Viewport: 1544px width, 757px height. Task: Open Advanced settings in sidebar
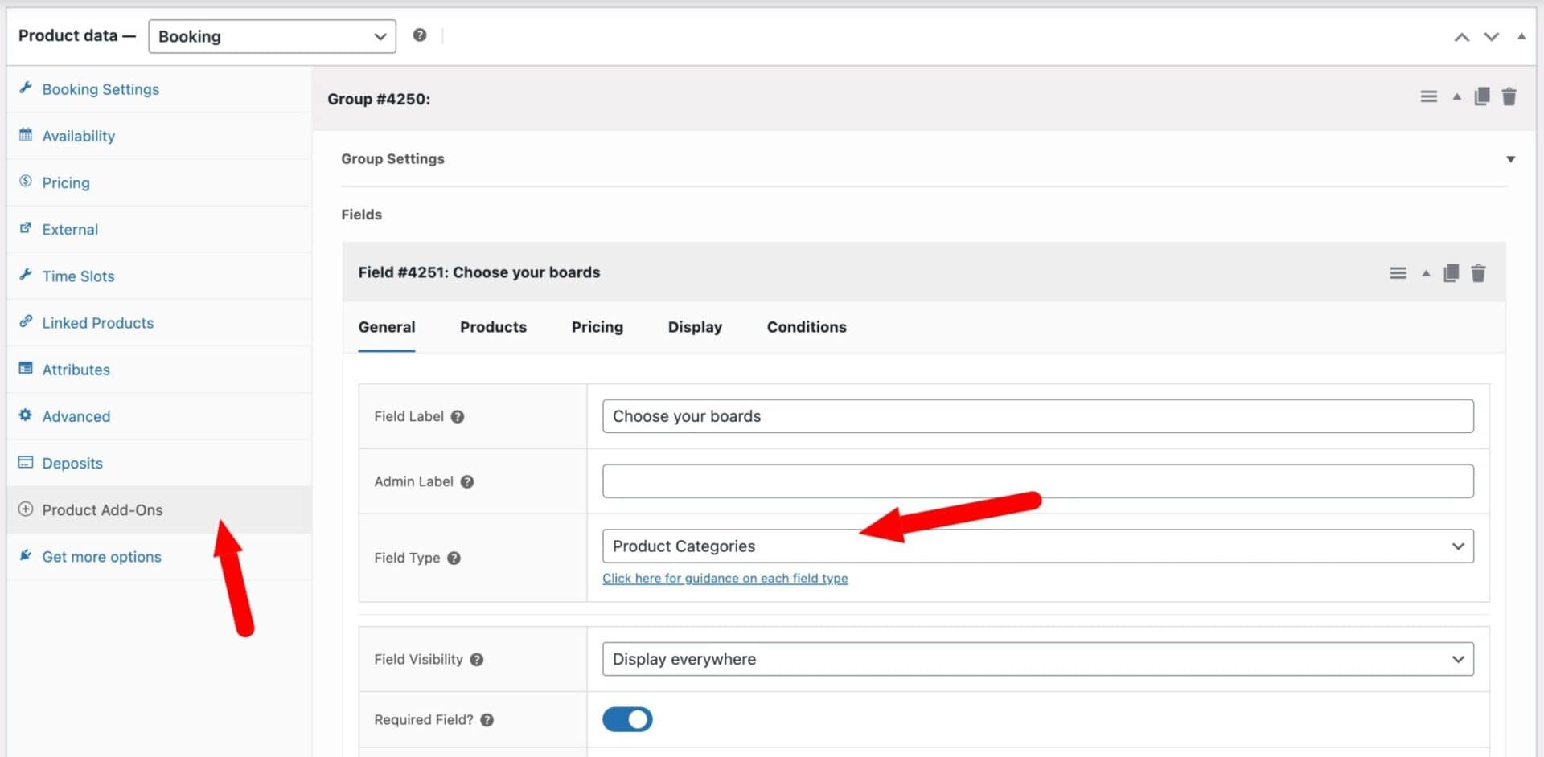pyautogui.click(x=159, y=416)
